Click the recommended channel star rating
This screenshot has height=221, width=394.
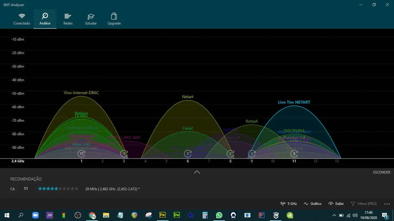click(x=58, y=189)
